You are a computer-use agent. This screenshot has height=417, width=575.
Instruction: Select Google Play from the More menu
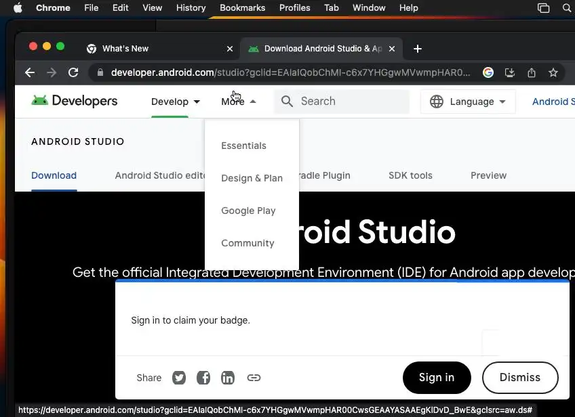click(248, 211)
